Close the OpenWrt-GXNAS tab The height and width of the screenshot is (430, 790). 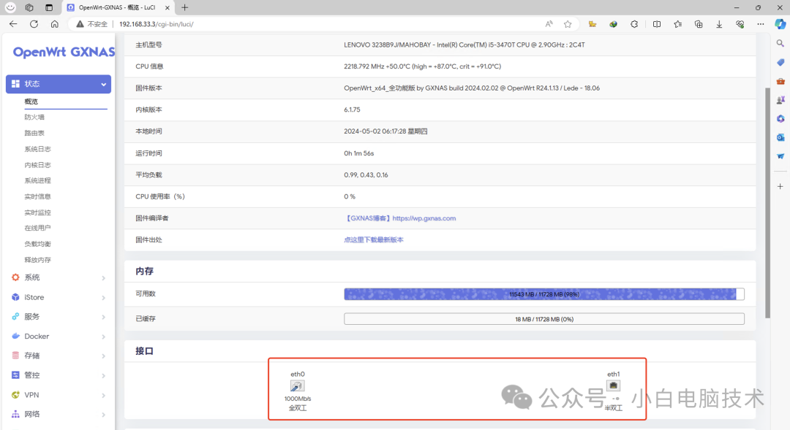168,7
